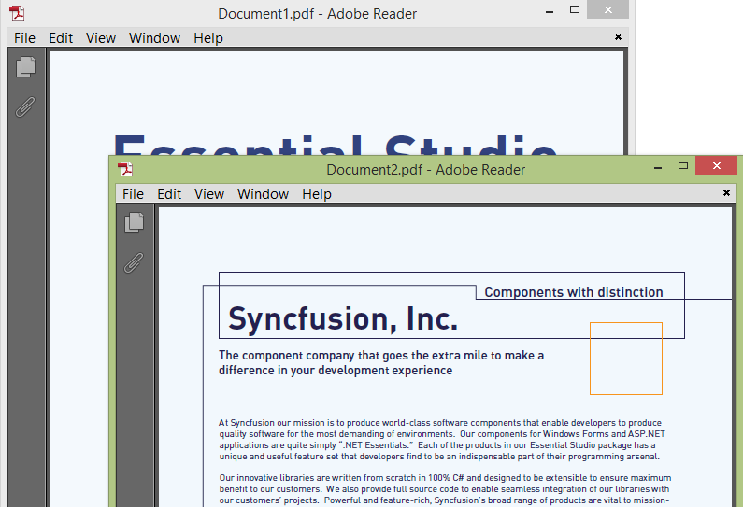743x507 pixels.
Task: Open Attachments paperclip panel in Document2 window
Action: tap(134, 262)
